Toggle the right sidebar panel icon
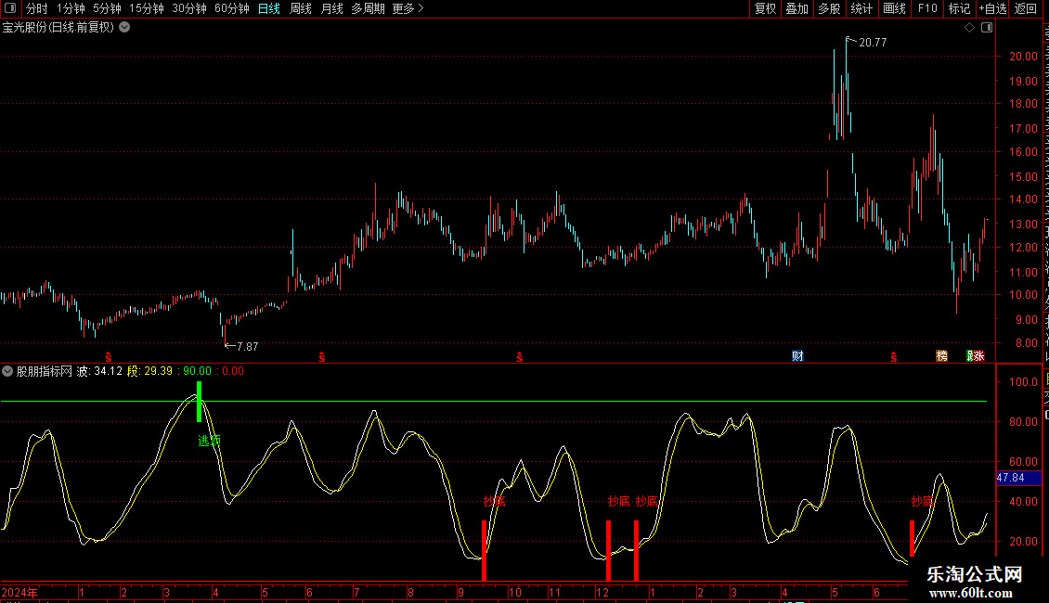This screenshot has height=603, width=1049. [x=987, y=28]
